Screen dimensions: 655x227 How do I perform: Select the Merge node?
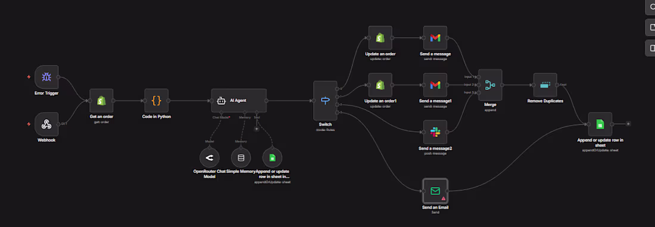pos(490,85)
